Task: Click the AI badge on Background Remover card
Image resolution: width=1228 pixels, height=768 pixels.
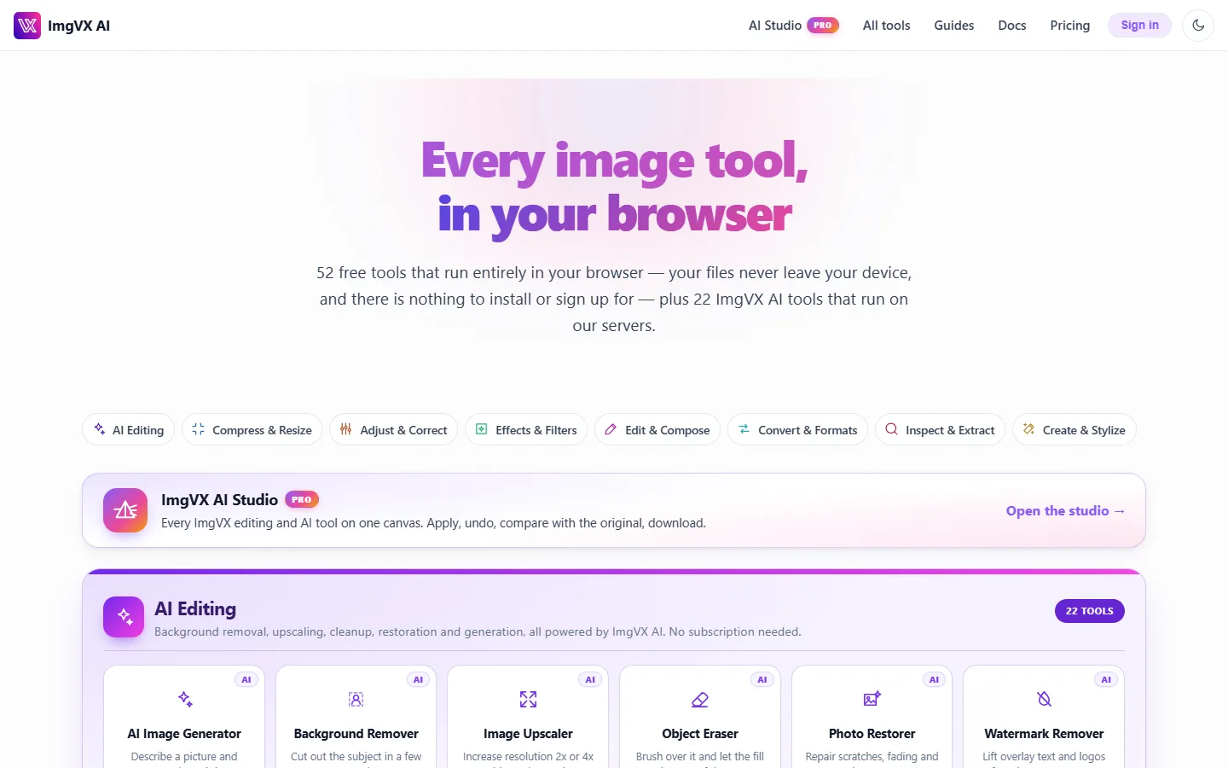Action: [x=418, y=680]
